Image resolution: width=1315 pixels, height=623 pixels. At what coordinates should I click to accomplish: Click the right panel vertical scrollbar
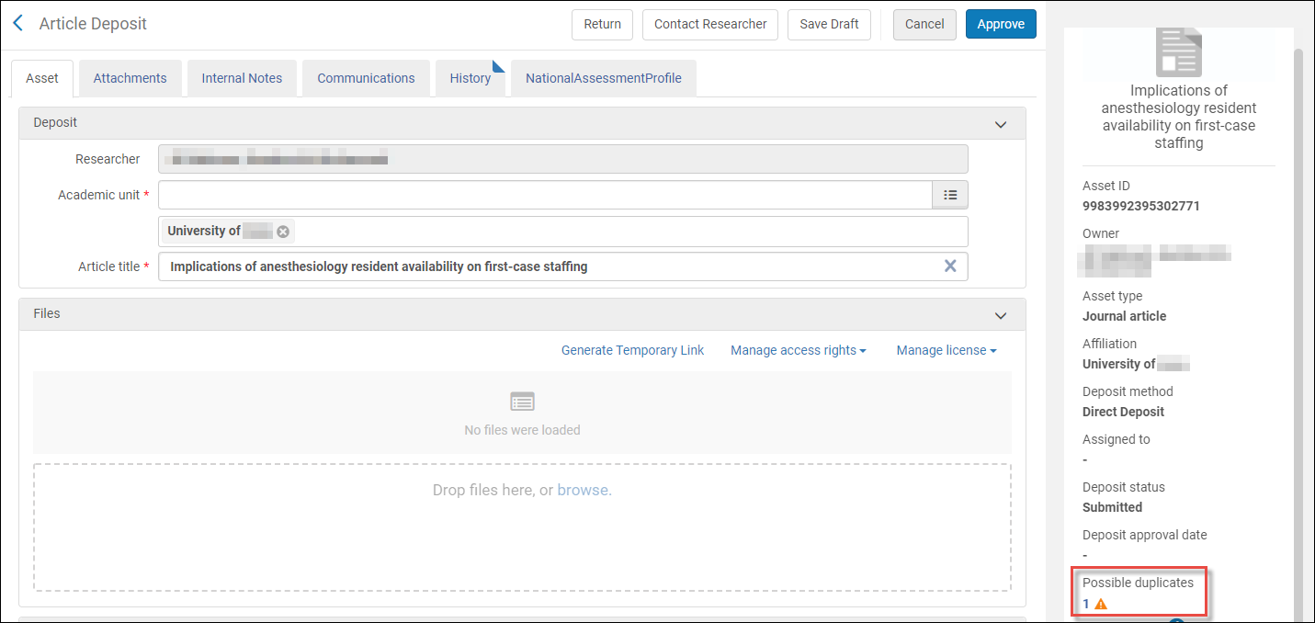tap(1298, 322)
